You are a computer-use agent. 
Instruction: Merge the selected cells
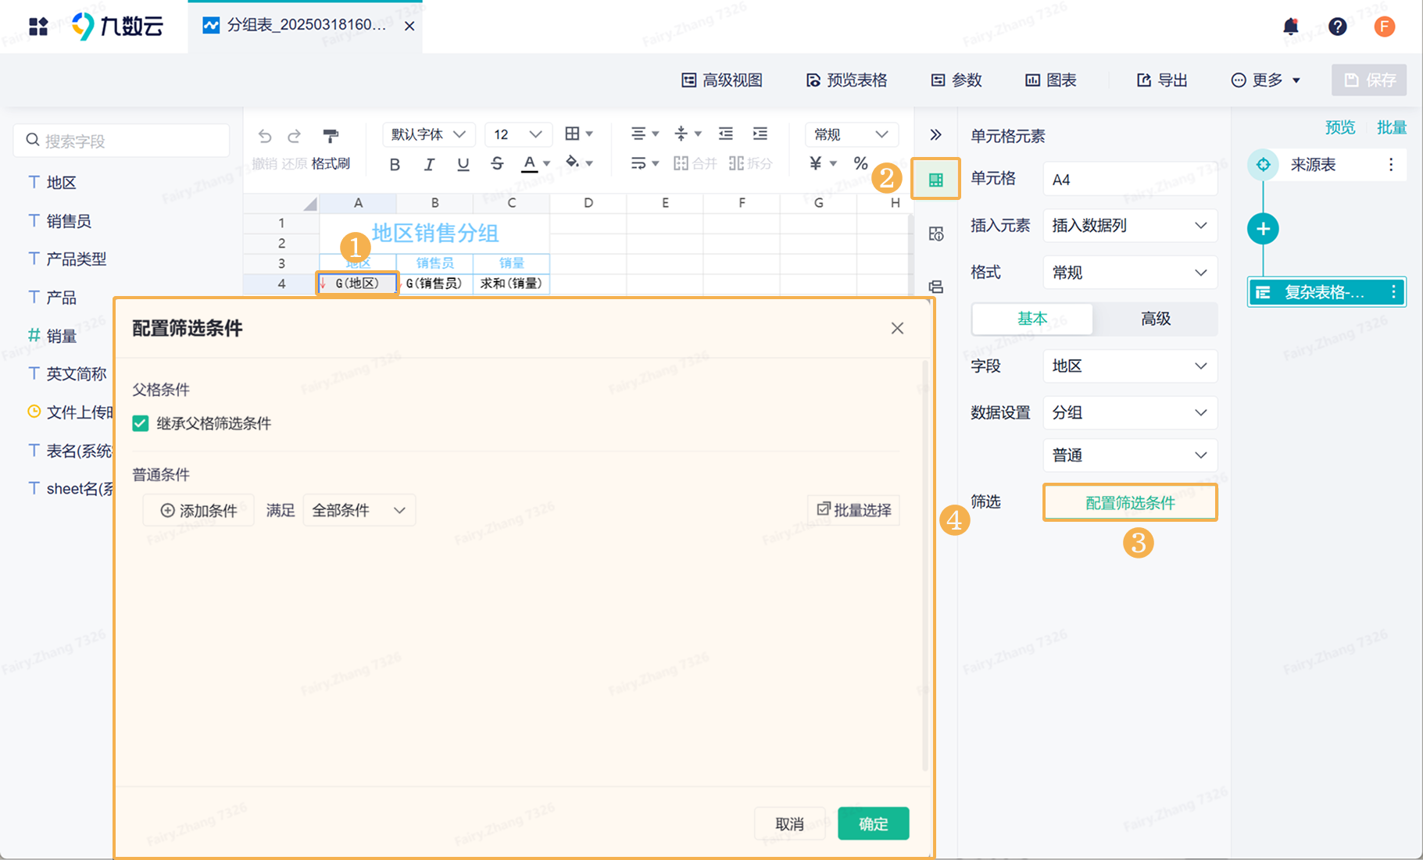tap(695, 163)
